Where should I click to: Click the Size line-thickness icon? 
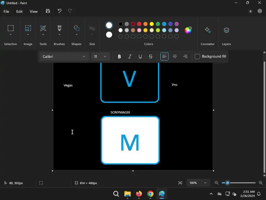click(x=92, y=28)
